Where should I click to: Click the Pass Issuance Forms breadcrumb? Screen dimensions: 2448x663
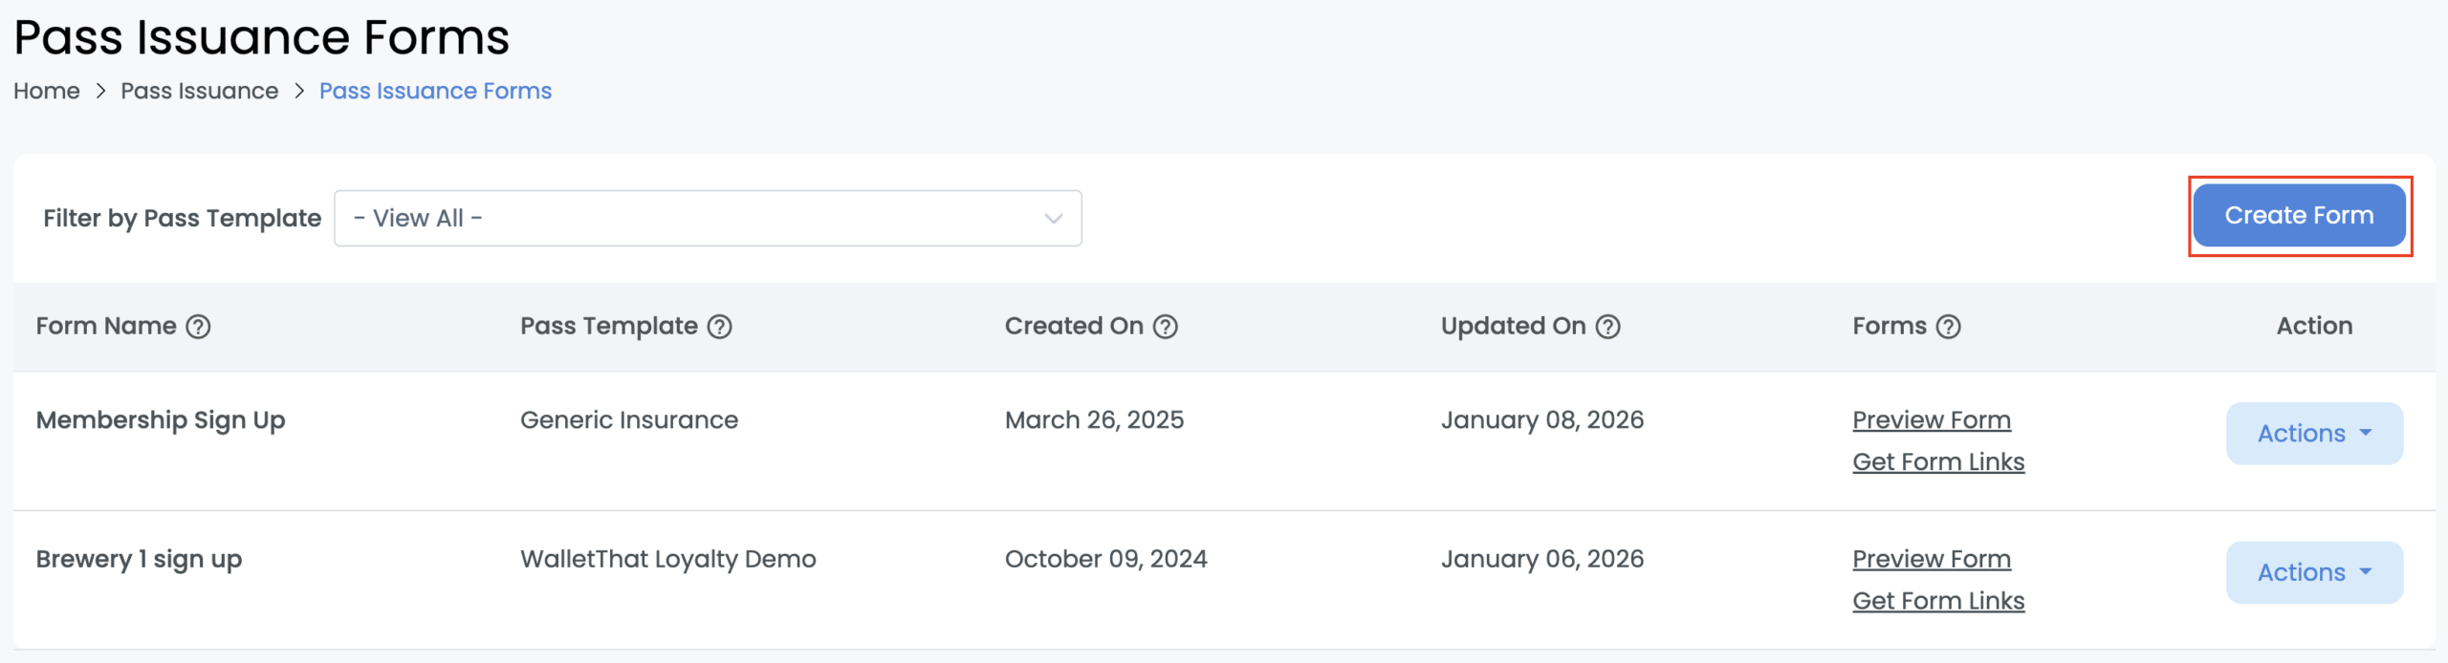pyautogui.click(x=435, y=91)
